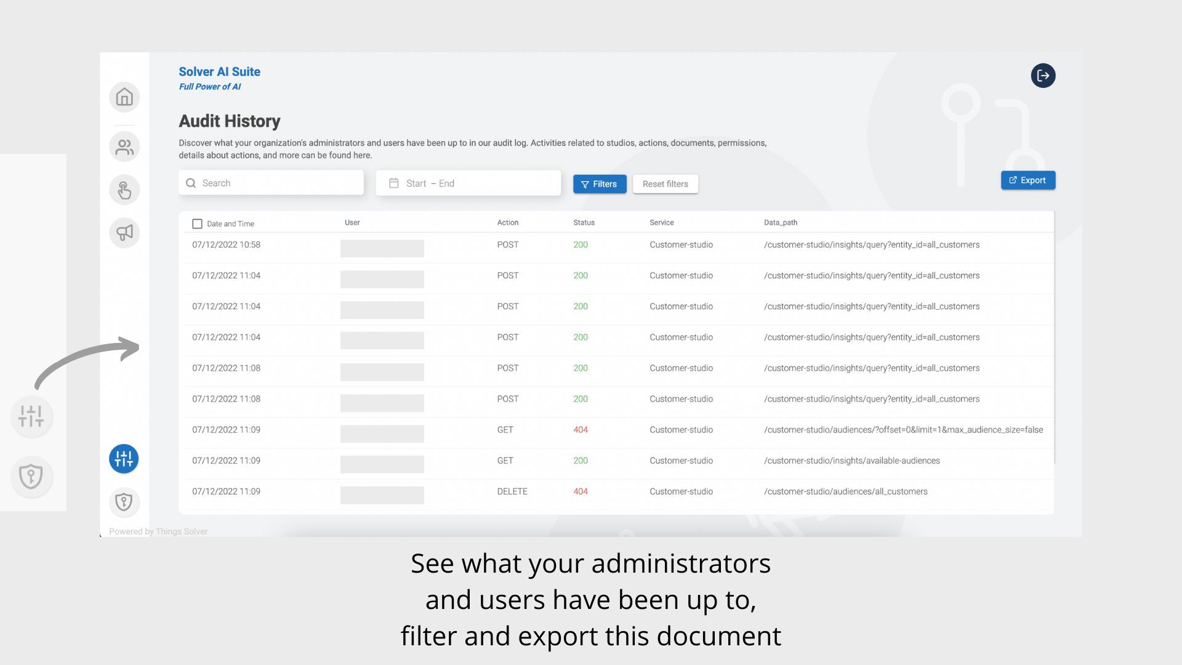Click the user cell in the 10:58 row

tap(382, 248)
